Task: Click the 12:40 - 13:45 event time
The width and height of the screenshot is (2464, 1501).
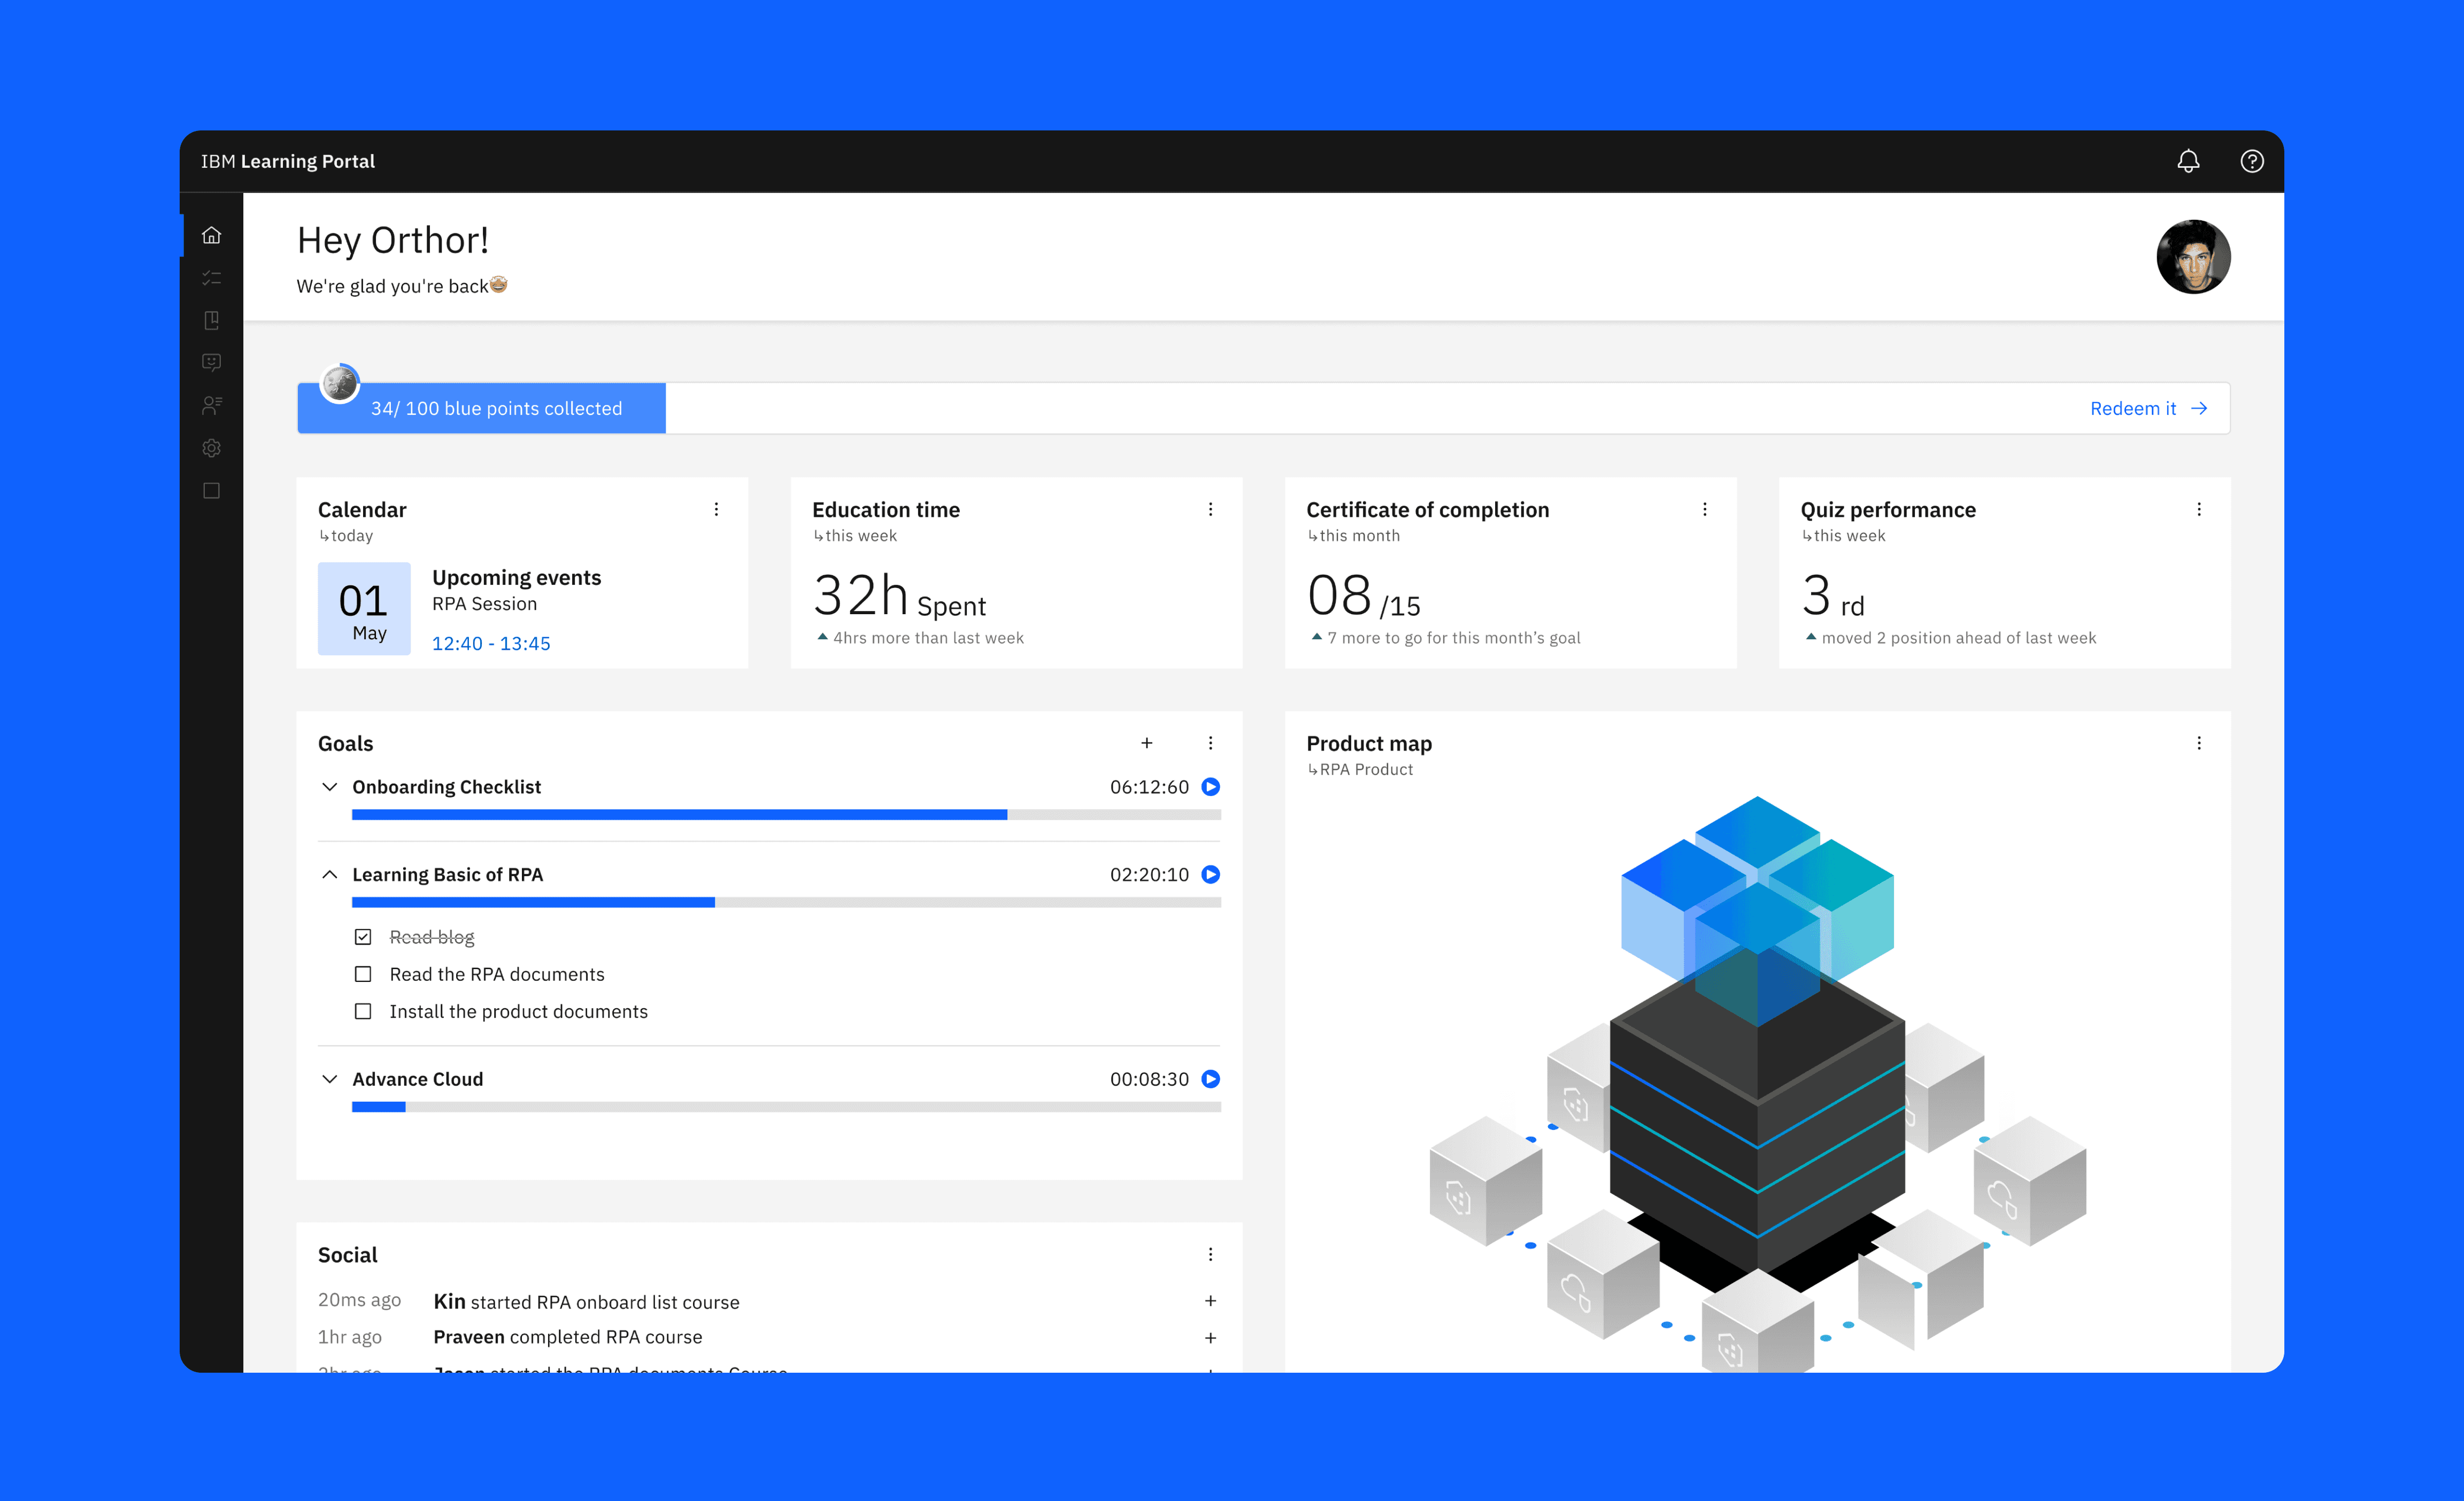Action: 491,644
